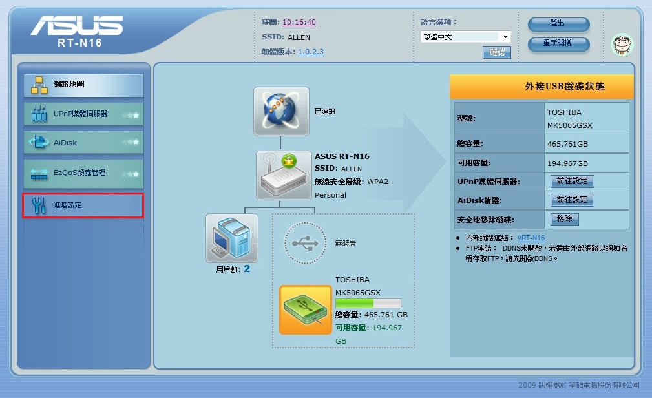This screenshot has width=652, height=398.
Task: Click 外接USB磁碟狀態 panel title
Action: [x=564, y=87]
